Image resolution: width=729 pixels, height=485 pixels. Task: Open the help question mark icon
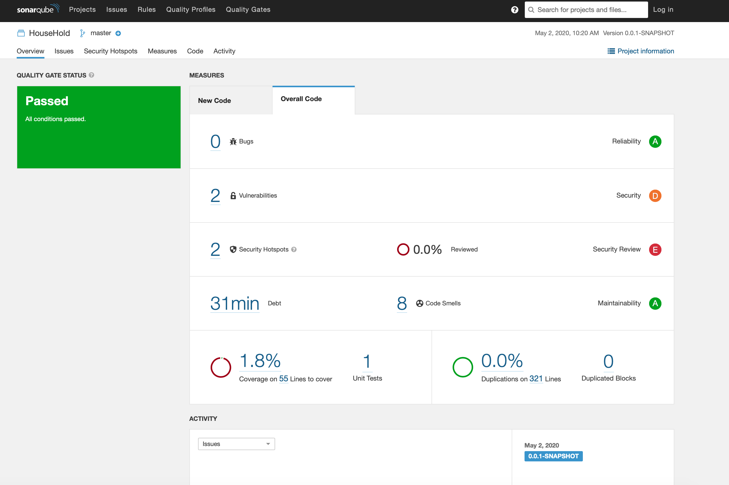515,9
